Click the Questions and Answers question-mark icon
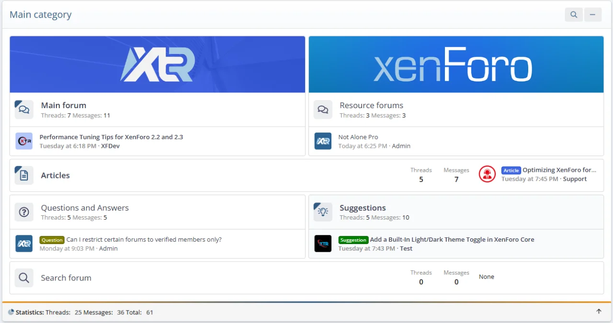This screenshot has width=613, height=323. [x=24, y=212]
